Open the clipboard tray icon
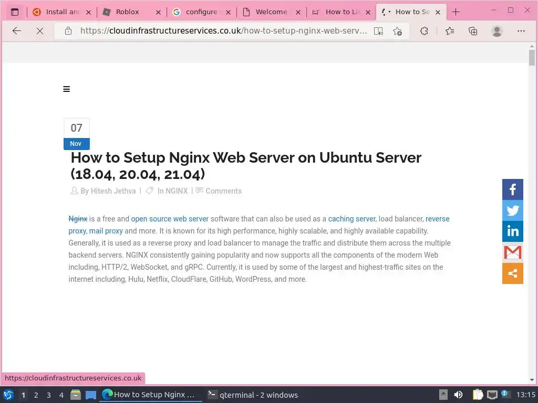 pos(478,395)
